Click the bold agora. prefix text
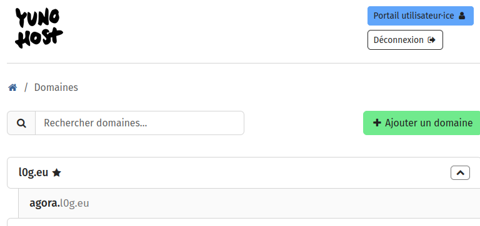Image resolution: width=480 pixels, height=226 pixels. (45, 203)
